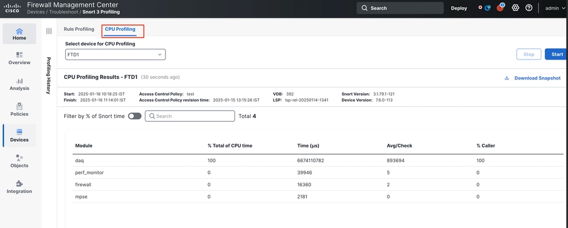
Task: Expand the Profiling History side panel
Action: [x=49, y=75]
